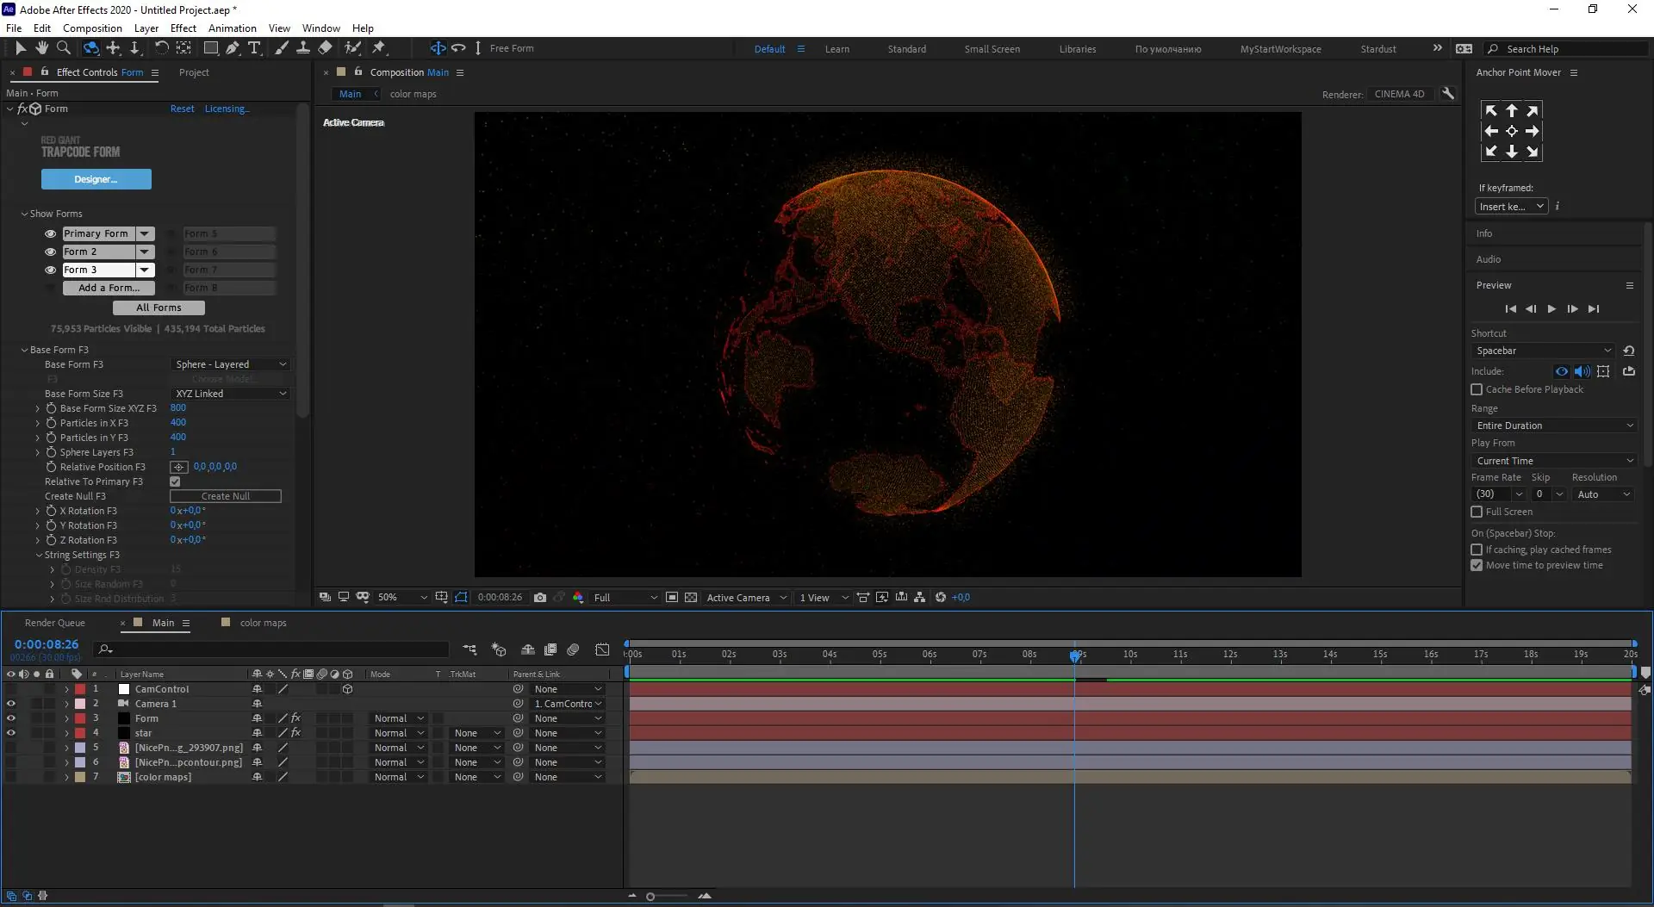Switch to the Render Queue tab

tap(55, 623)
